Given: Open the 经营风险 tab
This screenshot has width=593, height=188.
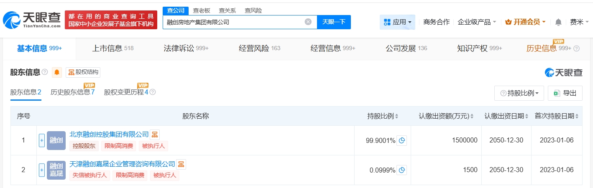Looking at the screenshot, I should pyautogui.click(x=259, y=48).
